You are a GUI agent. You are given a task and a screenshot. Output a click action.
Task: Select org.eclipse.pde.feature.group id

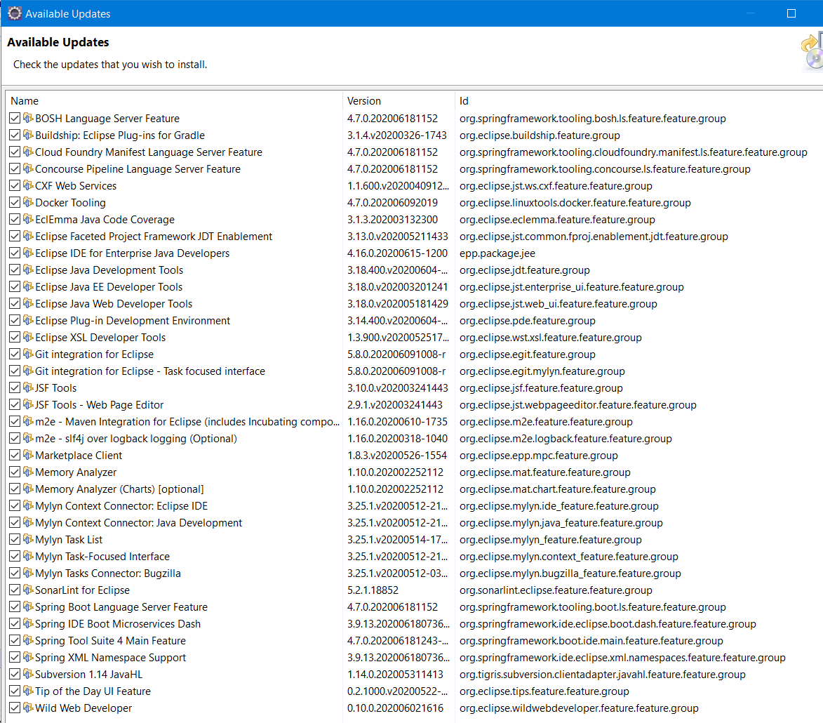click(x=528, y=320)
